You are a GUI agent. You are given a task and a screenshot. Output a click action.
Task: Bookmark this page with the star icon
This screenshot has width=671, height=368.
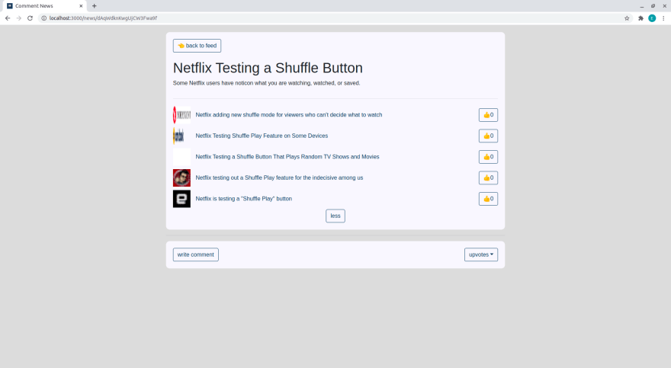627,18
